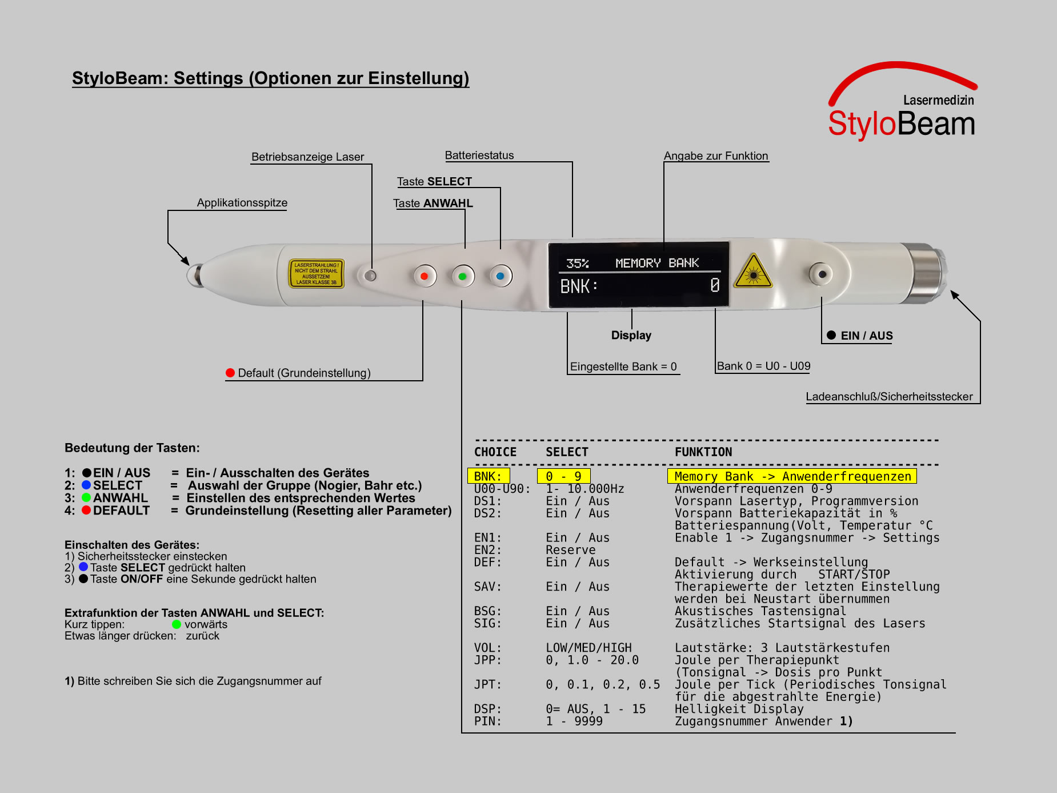
Task: Click the yellow laser class warning label
Action: [x=316, y=273]
